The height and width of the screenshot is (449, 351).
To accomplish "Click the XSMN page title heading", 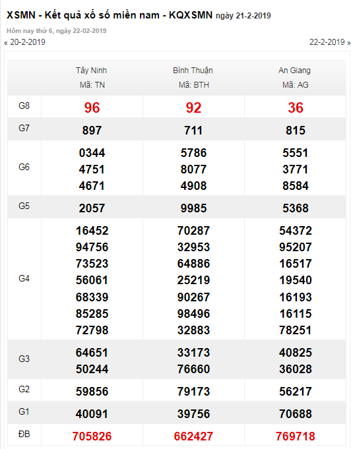I will coord(139,15).
